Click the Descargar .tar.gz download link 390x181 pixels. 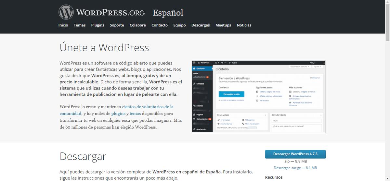[x=295, y=168]
